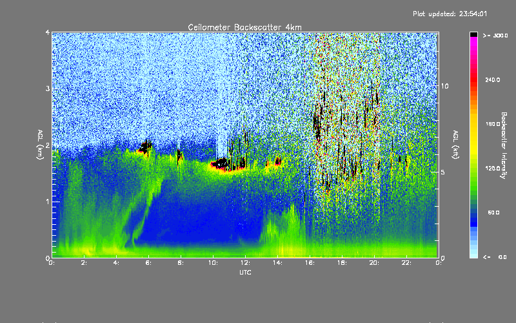
Task: Click the '120.0' colorbar value
Action: click(x=493, y=169)
